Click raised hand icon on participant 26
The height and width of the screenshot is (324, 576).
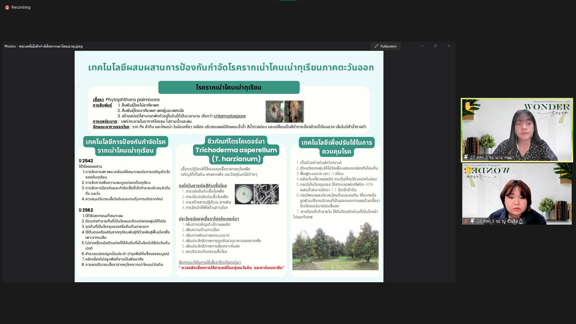pos(468,170)
